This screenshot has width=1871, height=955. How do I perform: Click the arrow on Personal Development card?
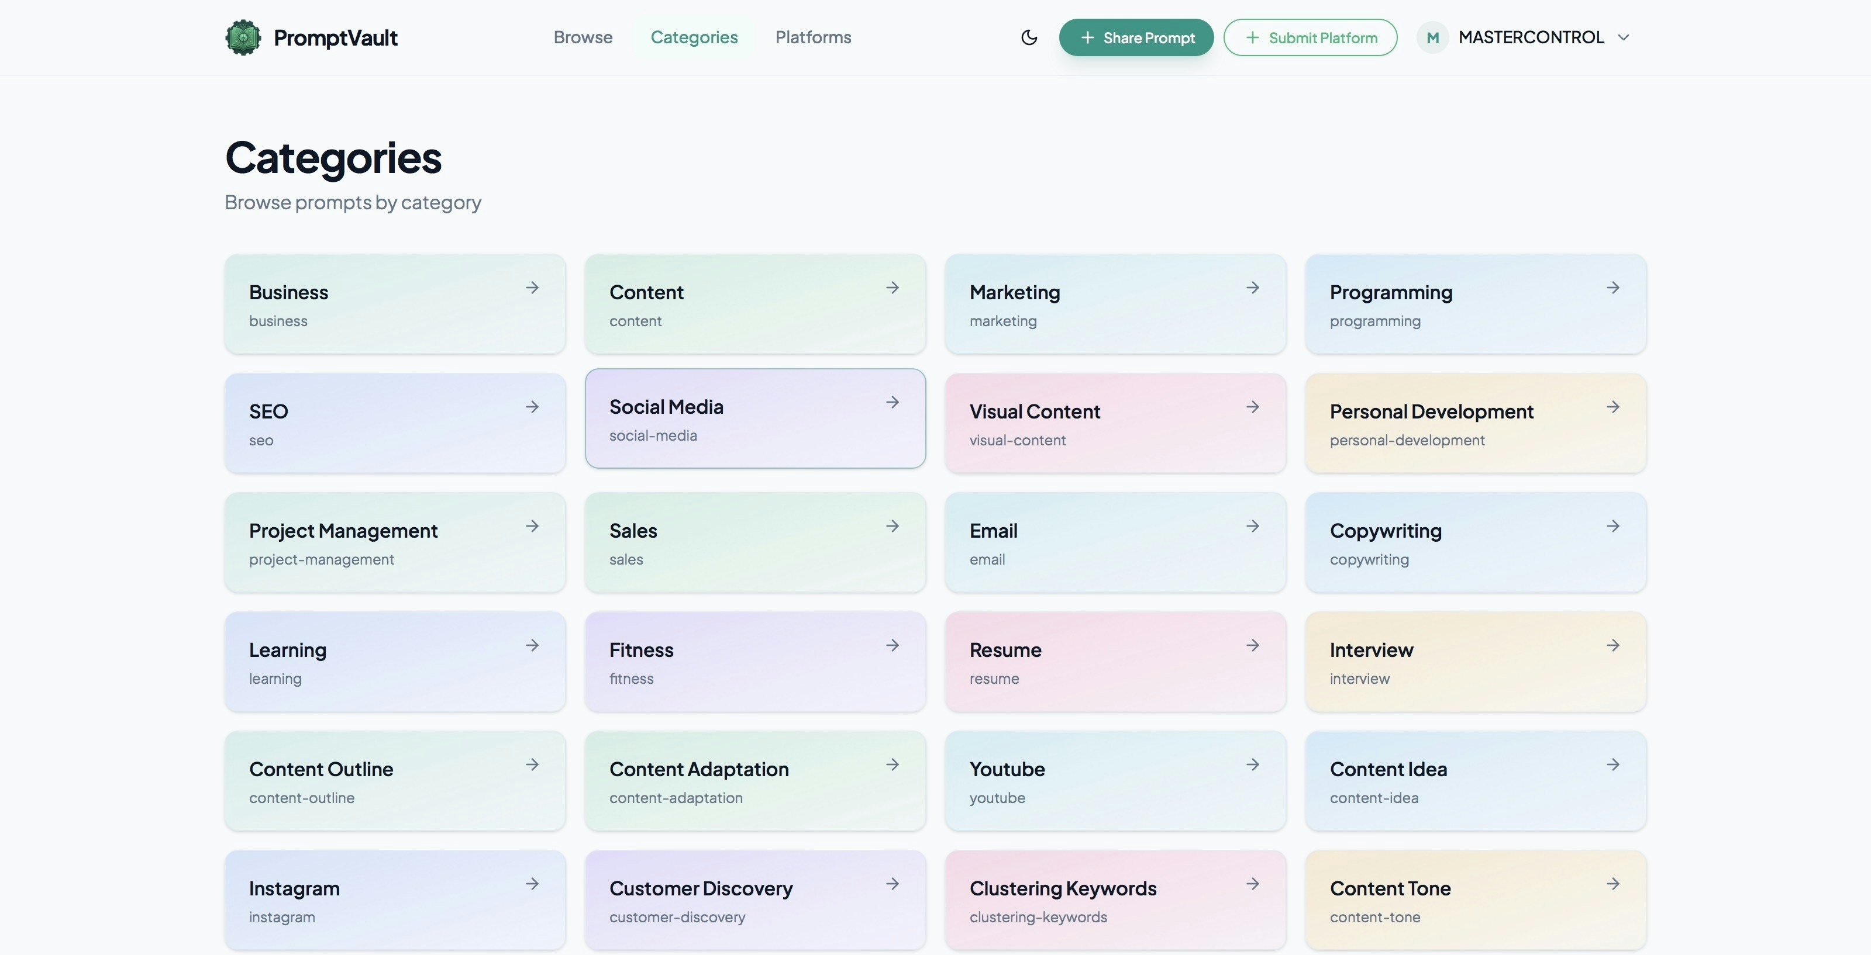click(1612, 406)
